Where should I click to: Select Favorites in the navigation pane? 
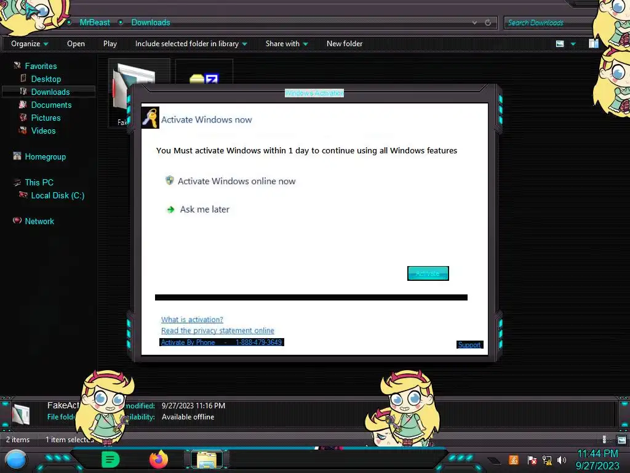pyautogui.click(x=41, y=66)
